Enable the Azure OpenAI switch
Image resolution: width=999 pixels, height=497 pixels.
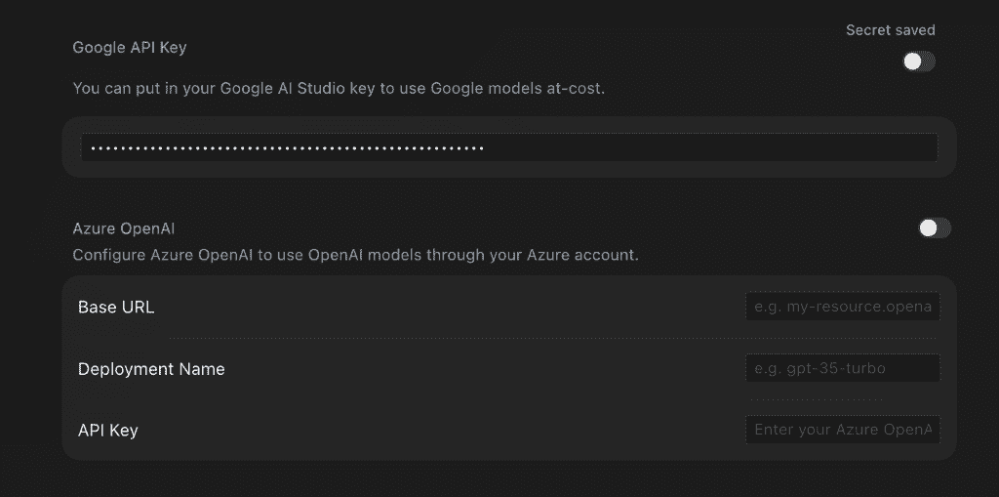(x=935, y=228)
